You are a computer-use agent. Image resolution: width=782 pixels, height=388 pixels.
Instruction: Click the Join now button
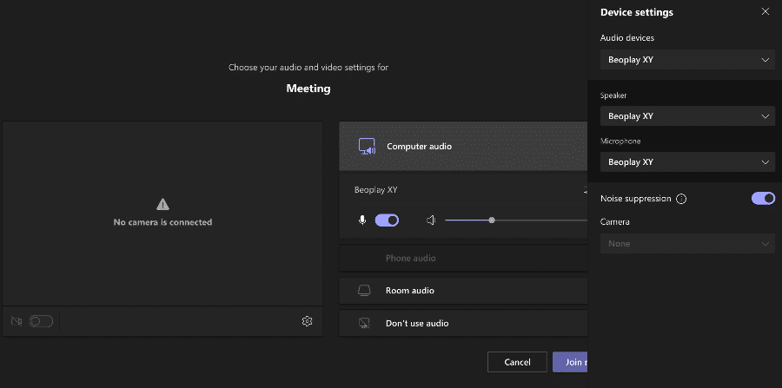(x=570, y=362)
